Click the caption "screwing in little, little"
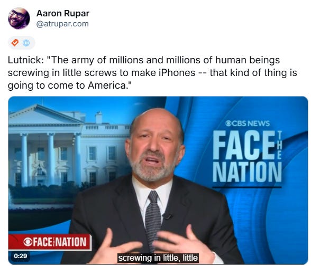Viewport: 311px width, 266px height. click(158, 258)
